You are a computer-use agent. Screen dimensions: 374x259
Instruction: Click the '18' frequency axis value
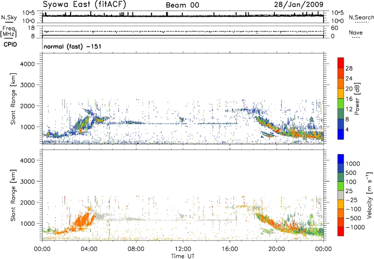(31, 28)
